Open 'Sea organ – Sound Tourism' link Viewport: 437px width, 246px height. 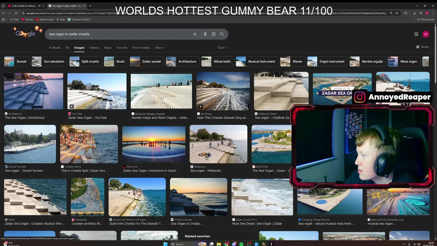click(x=24, y=171)
